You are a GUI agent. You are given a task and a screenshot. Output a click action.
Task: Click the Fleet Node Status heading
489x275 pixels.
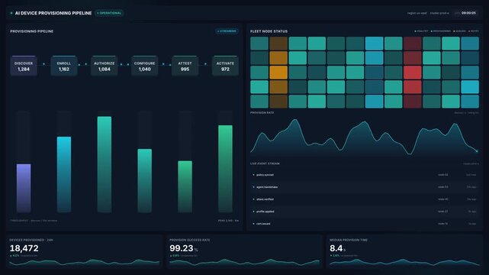point(269,31)
